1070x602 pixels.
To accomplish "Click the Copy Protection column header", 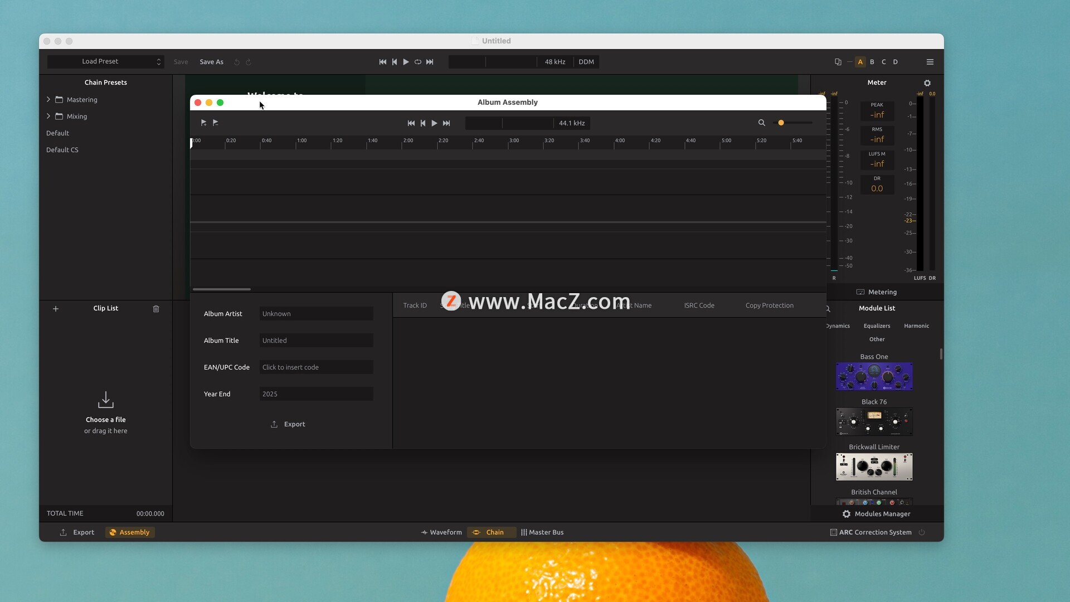I will 769,305.
